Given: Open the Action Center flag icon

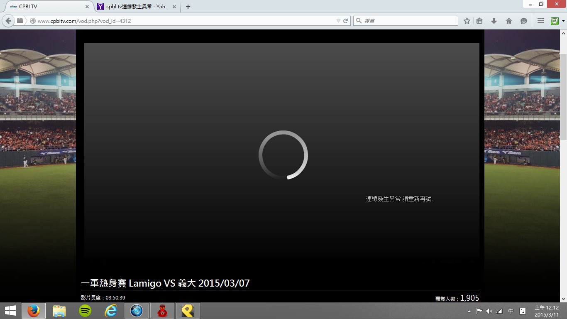Looking at the screenshot, I should [x=479, y=311].
